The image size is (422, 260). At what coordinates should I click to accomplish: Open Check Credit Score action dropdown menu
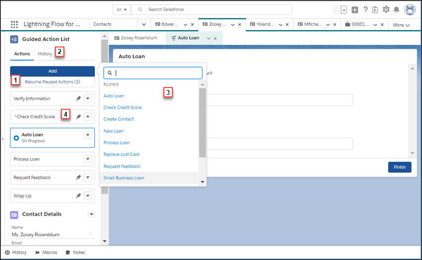click(x=88, y=117)
